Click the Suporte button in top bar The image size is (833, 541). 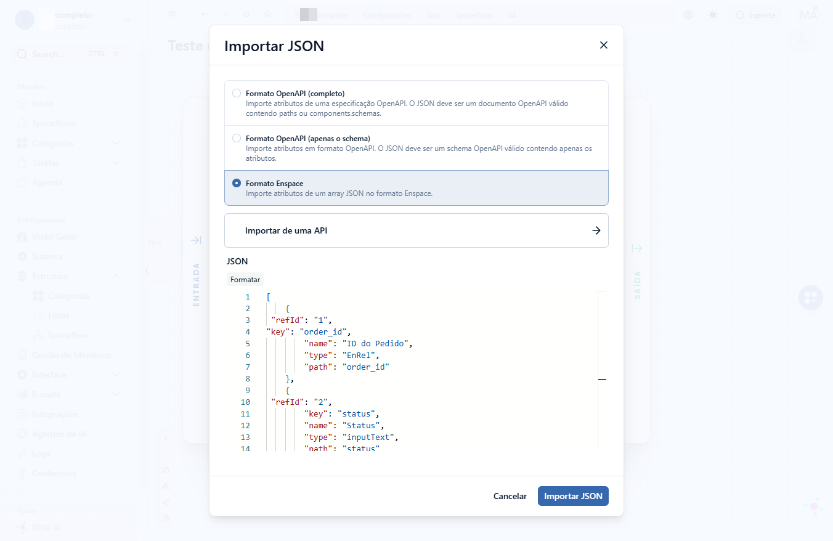[x=755, y=15]
